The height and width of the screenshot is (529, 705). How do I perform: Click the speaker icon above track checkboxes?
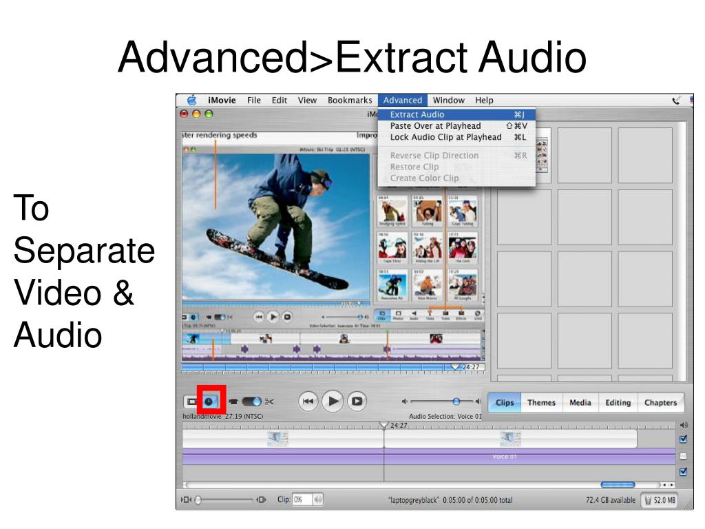click(x=684, y=425)
